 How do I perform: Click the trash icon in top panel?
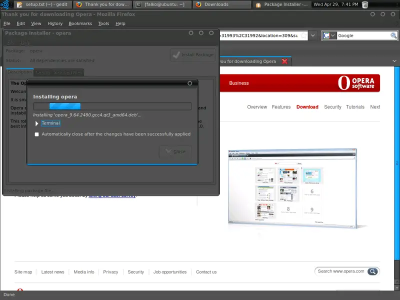365,4
